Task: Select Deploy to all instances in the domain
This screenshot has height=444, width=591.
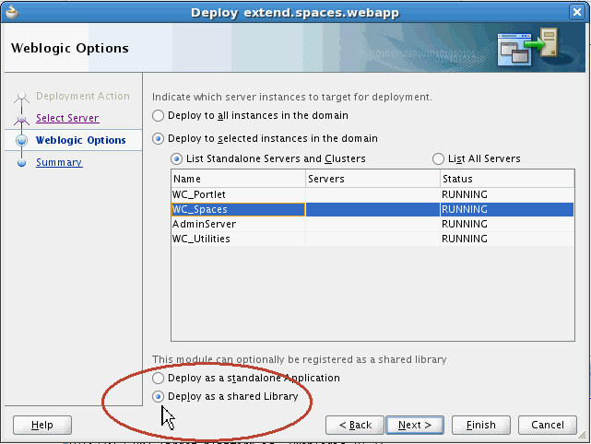Action: pos(158,115)
